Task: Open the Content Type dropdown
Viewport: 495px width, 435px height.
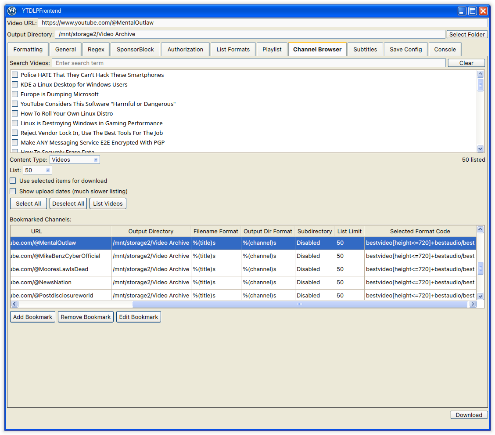Action: (75, 159)
